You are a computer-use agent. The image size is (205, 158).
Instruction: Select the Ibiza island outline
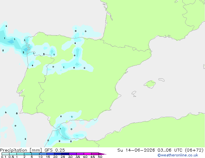[x=134, y=93]
